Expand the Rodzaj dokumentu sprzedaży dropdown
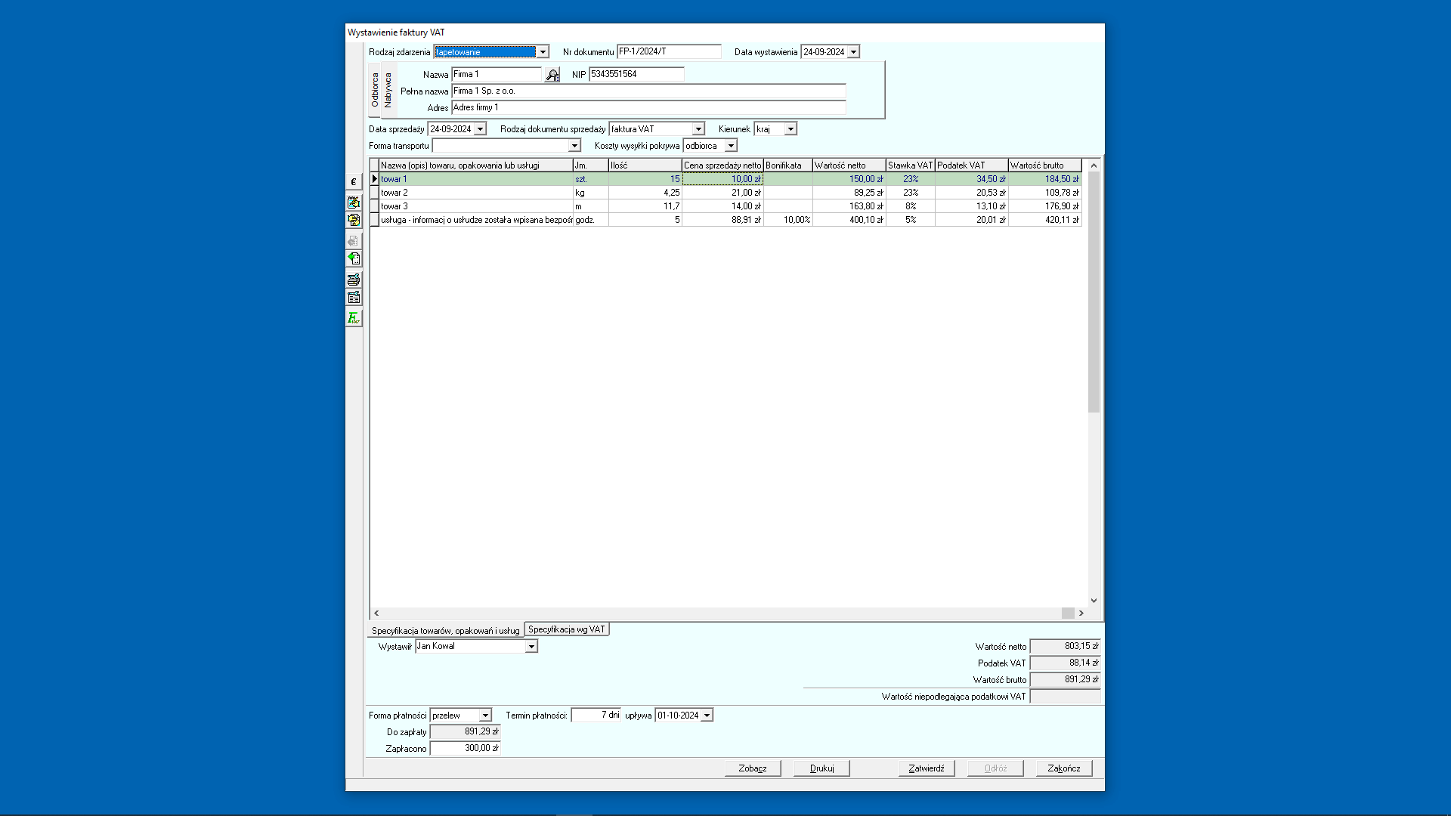 [700, 128]
